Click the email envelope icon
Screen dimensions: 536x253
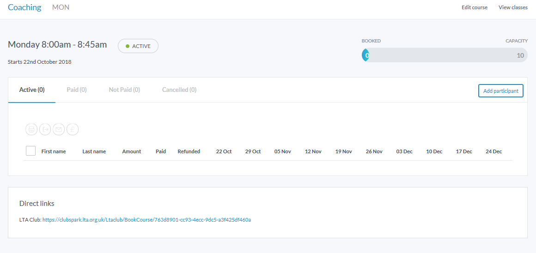(59, 130)
